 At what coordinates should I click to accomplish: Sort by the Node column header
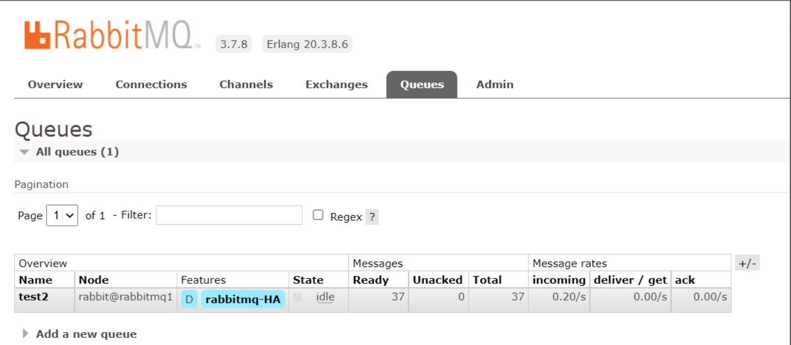(x=94, y=280)
